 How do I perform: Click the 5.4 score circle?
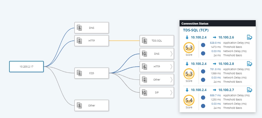pos(189,100)
